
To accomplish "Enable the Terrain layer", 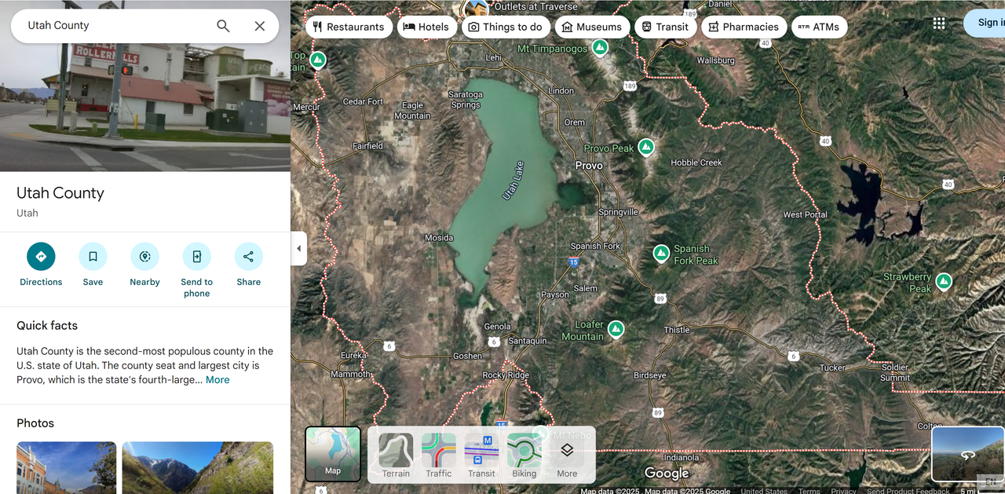I will [396, 456].
